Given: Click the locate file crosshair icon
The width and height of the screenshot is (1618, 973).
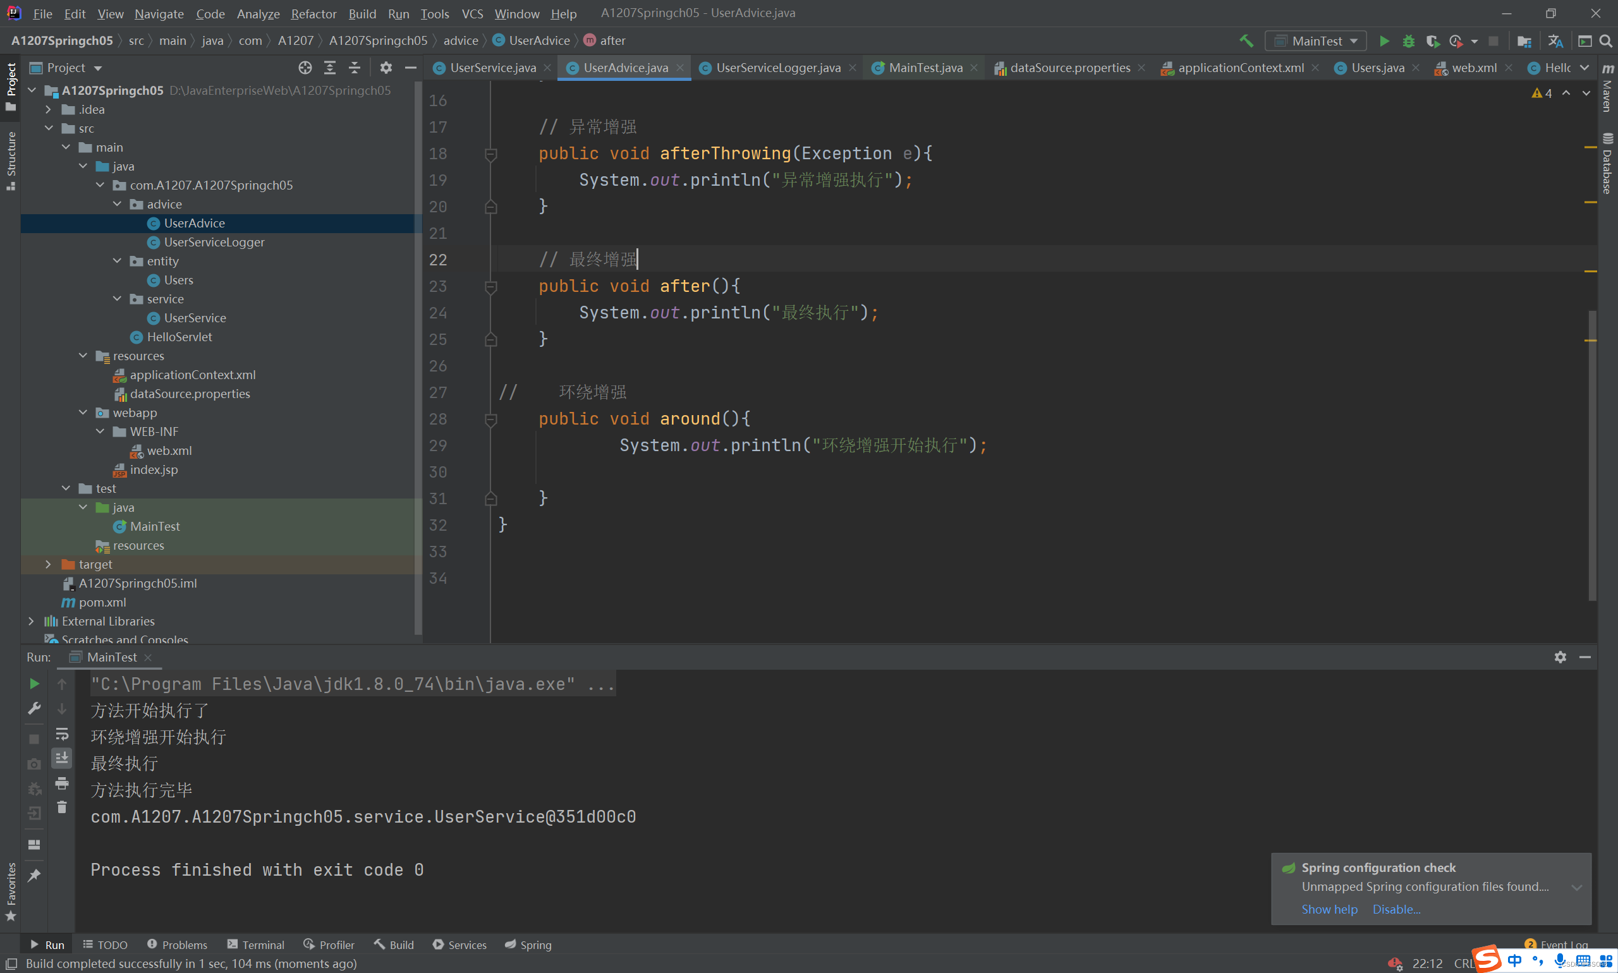Looking at the screenshot, I should [x=305, y=68].
